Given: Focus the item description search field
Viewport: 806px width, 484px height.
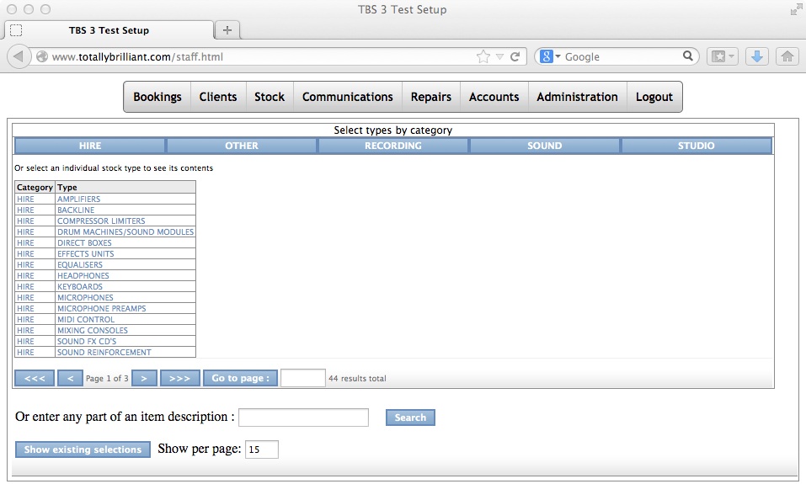Looking at the screenshot, I should [303, 418].
